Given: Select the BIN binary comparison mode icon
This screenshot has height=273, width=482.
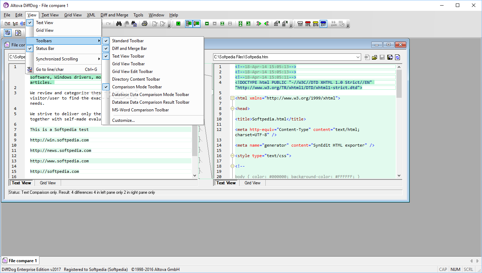Looking at the screenshot, I should tap(316, 24).
